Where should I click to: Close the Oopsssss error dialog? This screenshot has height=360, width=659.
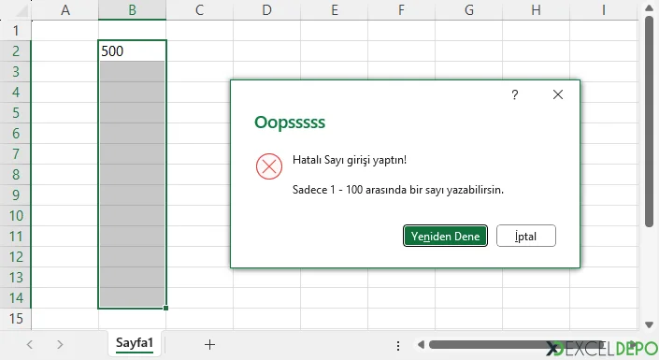pos(558,94)
